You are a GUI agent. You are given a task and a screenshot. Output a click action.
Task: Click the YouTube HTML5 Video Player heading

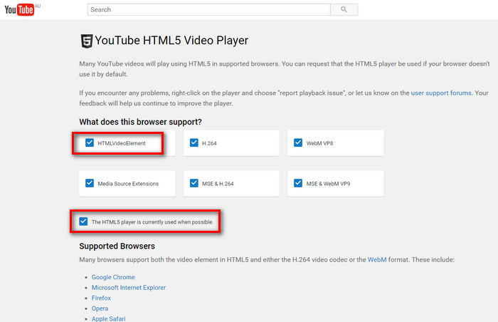[171, 41]
